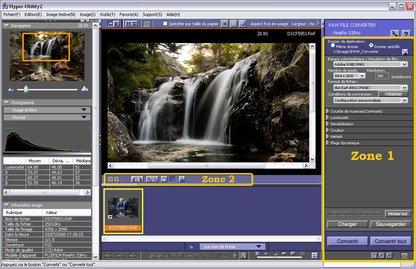Open the Favoris(A) menu
Viewport: 416px width, 269px height.
tap(128, 15)
